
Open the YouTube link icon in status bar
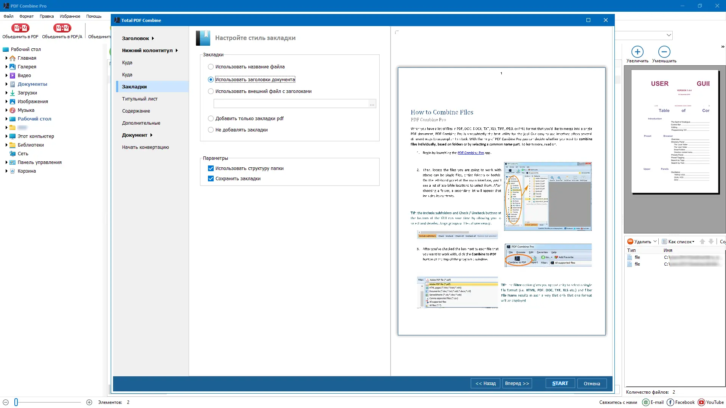coord(701,402)
